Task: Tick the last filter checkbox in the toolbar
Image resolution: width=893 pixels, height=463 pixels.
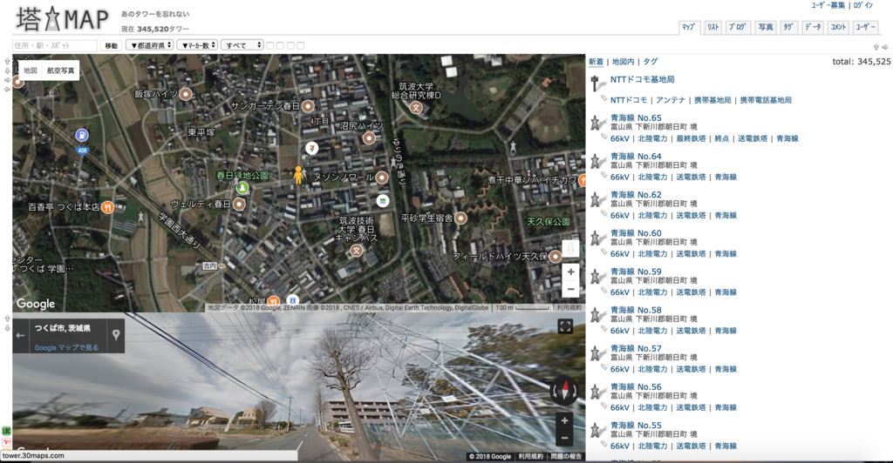Action: point(300,45)
